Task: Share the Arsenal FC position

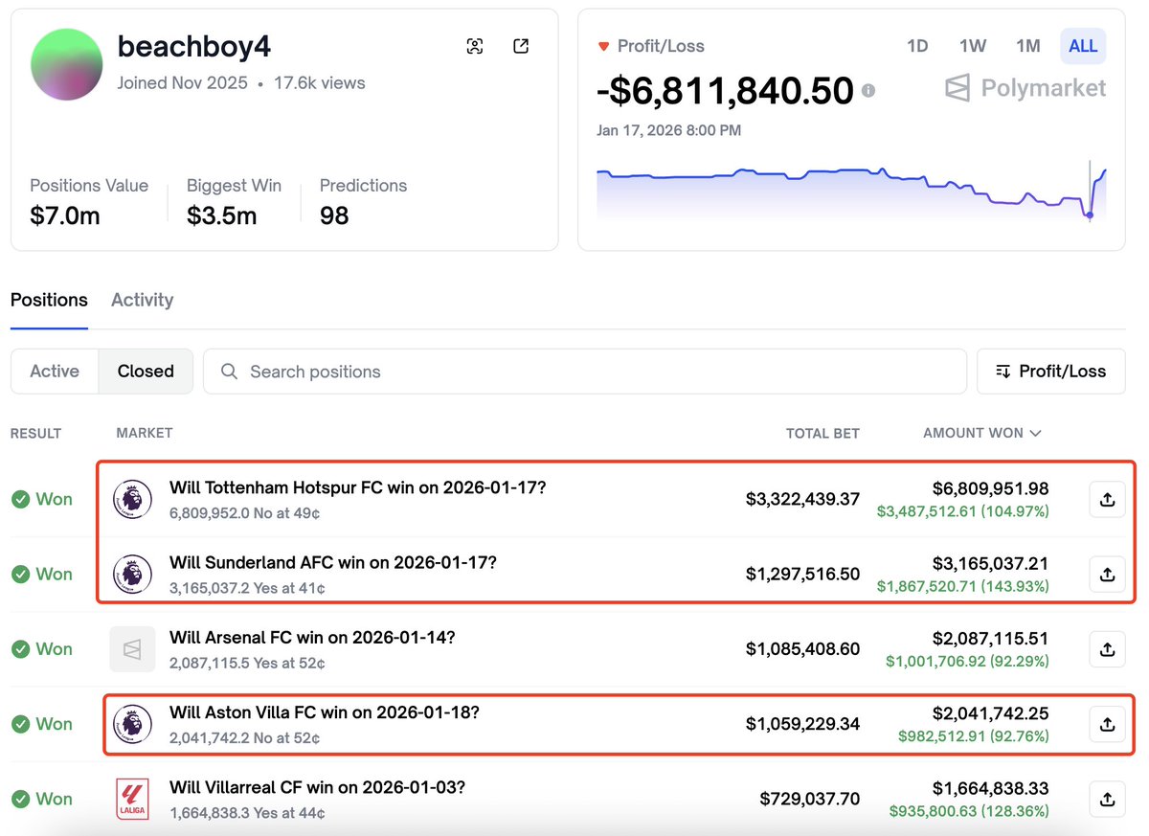Action: [1107, 649]
